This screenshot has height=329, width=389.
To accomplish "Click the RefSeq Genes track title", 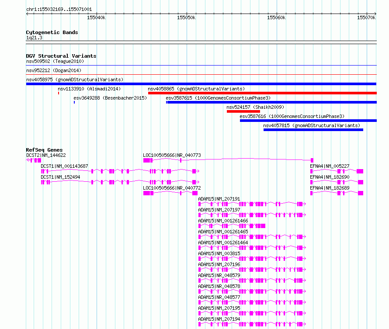I will point(44,150).
